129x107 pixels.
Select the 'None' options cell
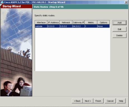pyautogui.click(x=103, y=26)
